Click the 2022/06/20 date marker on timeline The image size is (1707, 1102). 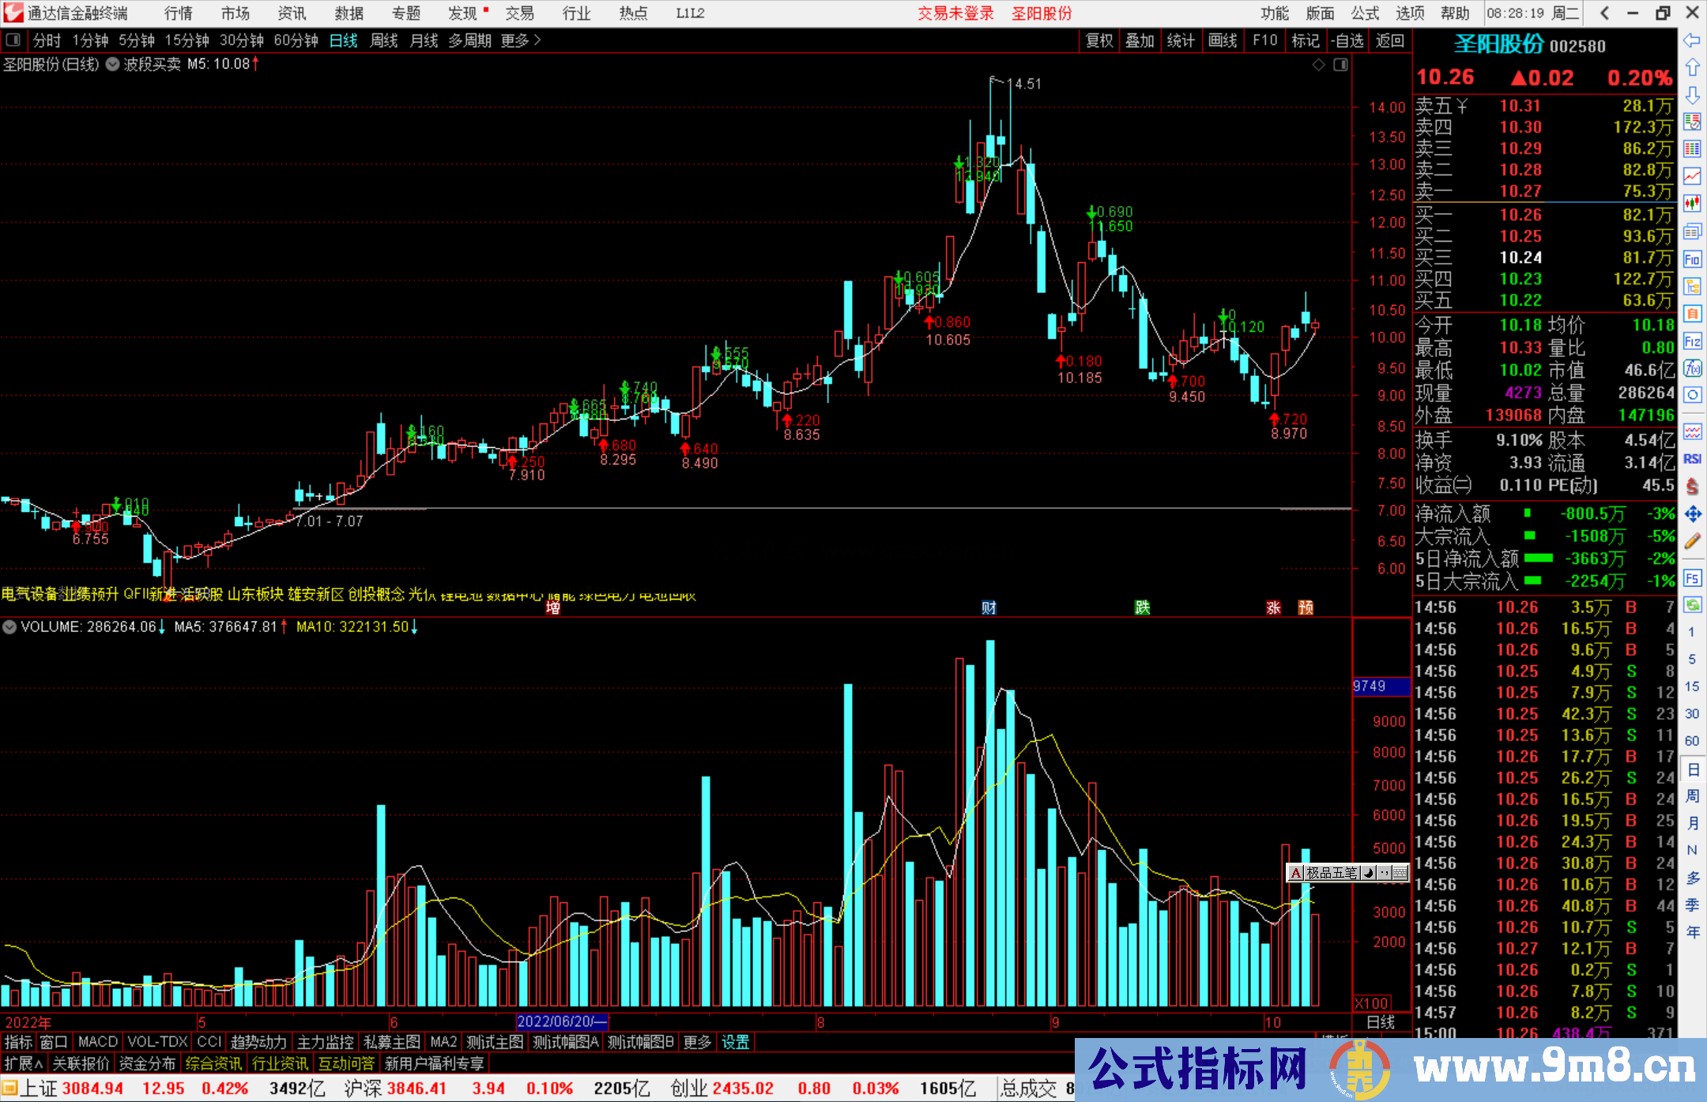click(561, 1021)
